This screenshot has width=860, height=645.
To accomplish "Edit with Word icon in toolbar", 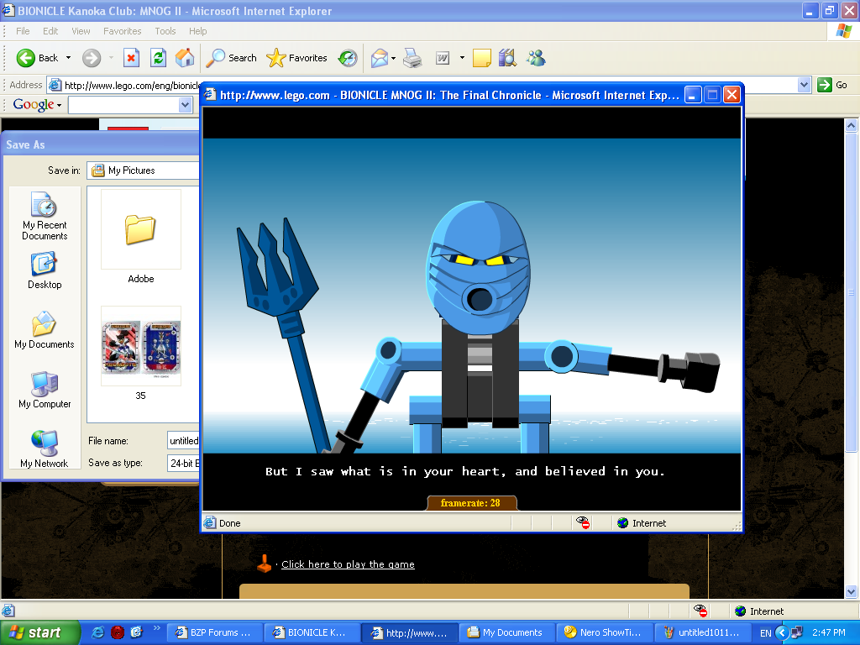I will coord(442,58).
